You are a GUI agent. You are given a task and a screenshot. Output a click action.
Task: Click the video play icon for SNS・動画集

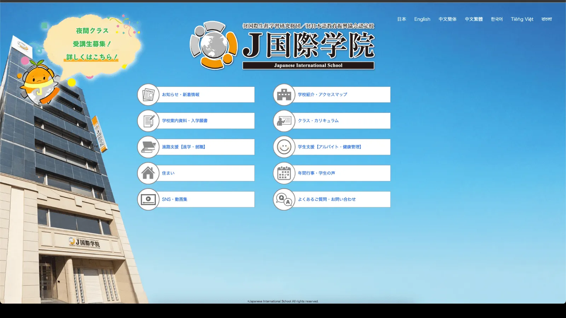(x=148, y=199)
